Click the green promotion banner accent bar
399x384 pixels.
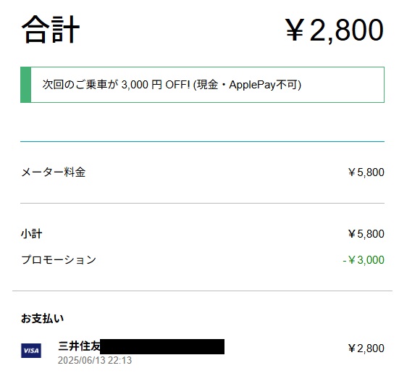[x=25, y=85]
